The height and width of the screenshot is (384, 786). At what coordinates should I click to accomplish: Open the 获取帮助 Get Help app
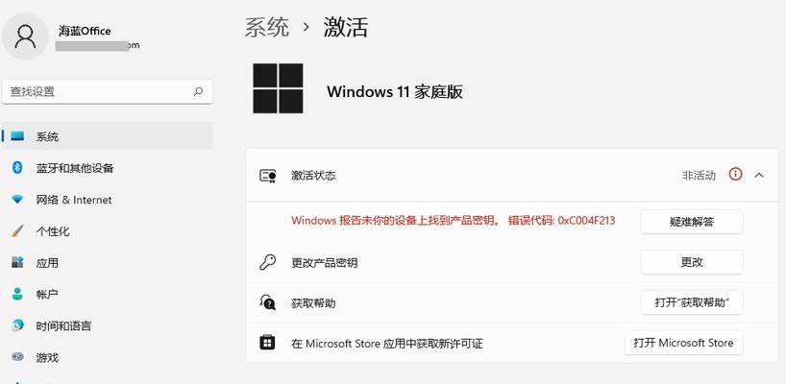click(692, 303)
